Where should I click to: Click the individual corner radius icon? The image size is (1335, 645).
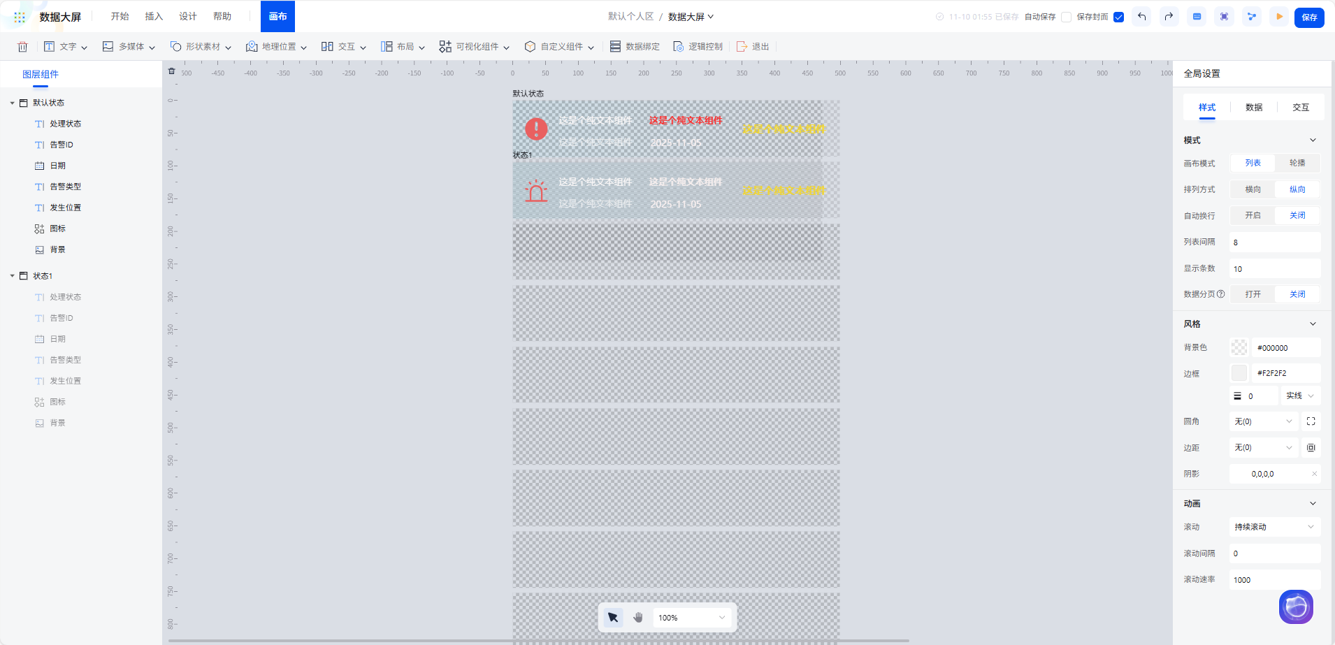click(x=1311, y=421)
